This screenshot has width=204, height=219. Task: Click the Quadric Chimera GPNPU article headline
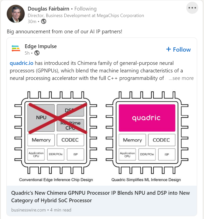click(x=101, y=196)
